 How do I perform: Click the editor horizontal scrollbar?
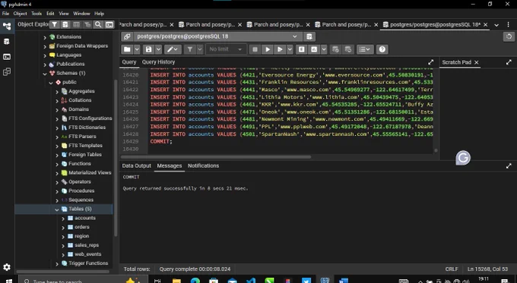tap(216, 157)
